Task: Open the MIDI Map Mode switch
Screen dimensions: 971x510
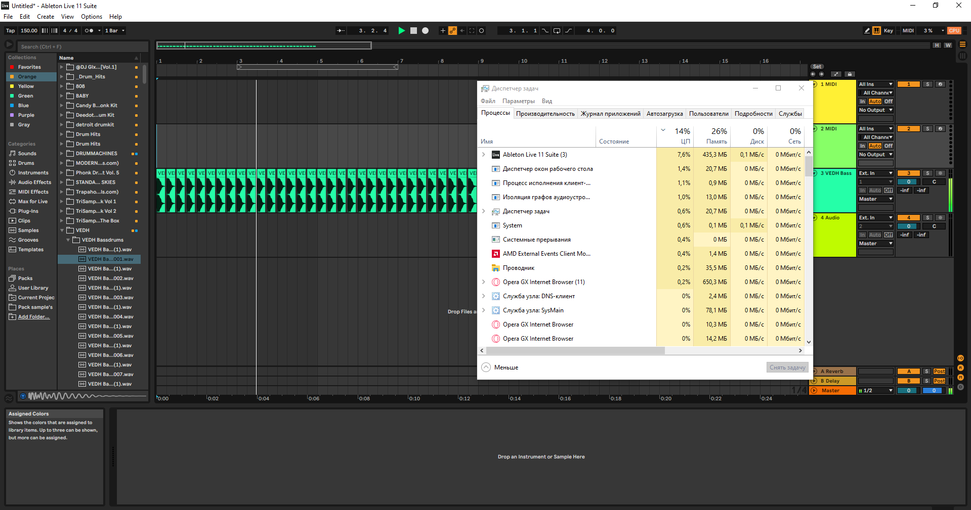Action: click(x=908, y=31)
